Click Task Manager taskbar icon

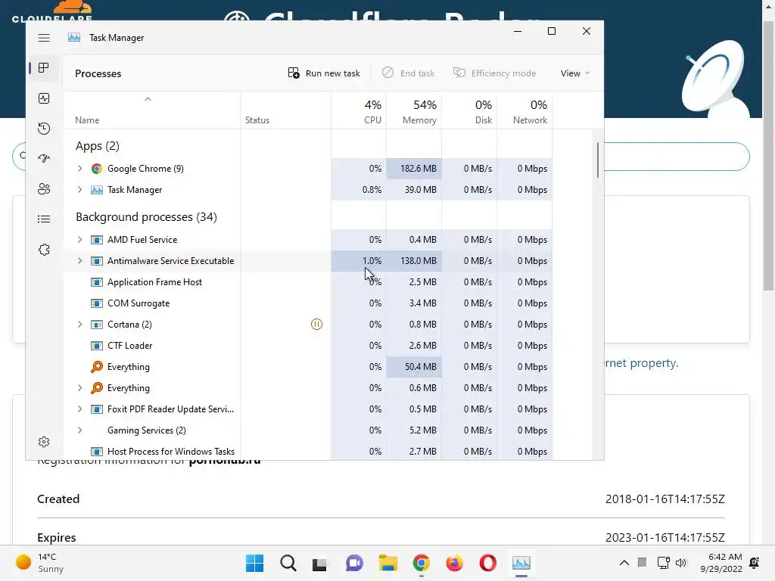coord(521,563)
